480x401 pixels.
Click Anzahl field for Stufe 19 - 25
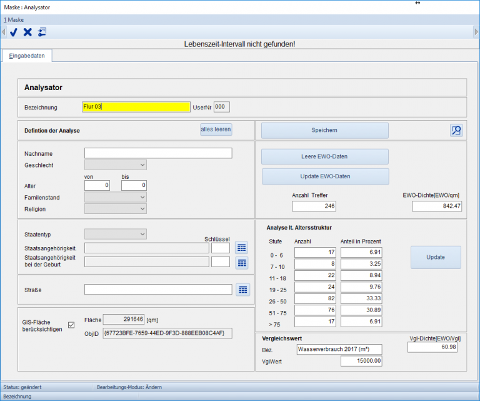[x=315, y=287]
